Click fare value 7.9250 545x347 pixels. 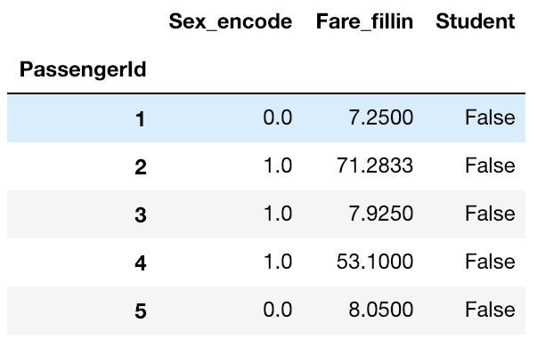tap(381, 214)
